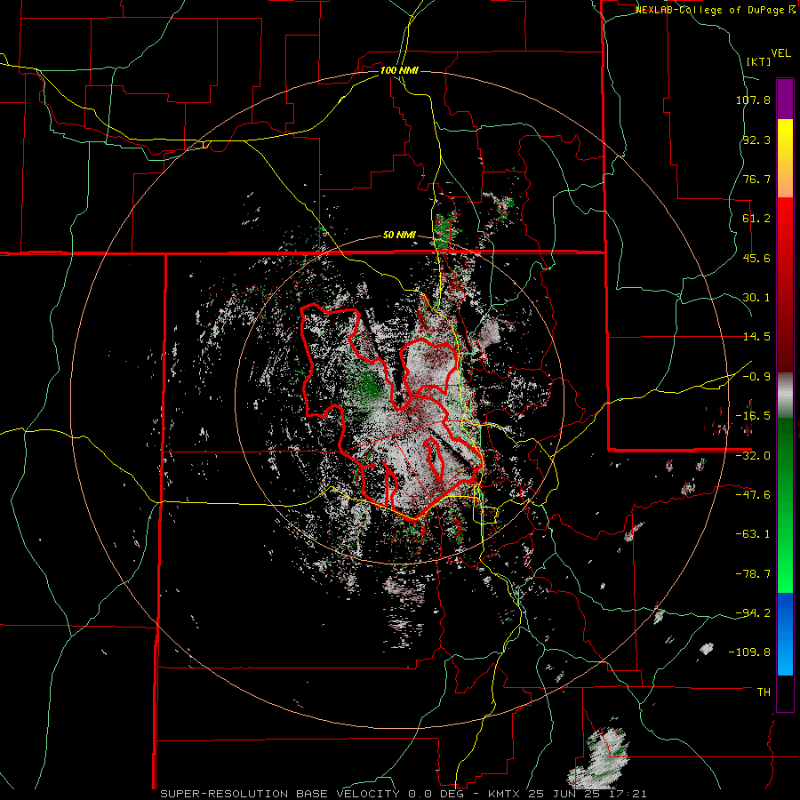Select the 107.8 scale value

click(753, 100)
